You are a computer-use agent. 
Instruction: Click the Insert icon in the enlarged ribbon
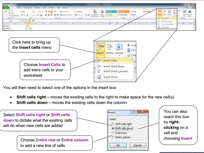tap(100, 48)
